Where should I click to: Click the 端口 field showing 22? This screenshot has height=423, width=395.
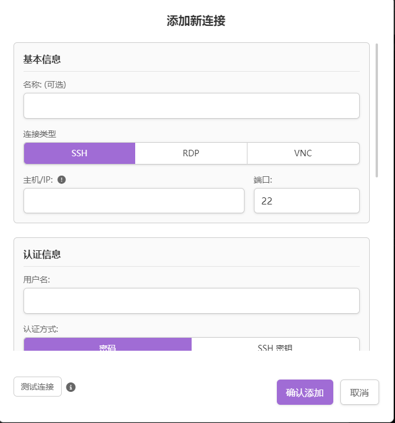(x=306, y=201)
